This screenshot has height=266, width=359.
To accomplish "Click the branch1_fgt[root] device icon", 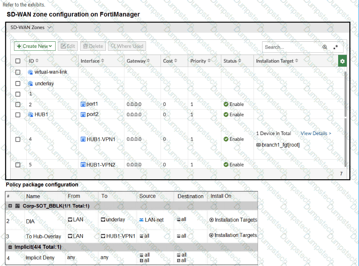I will point(258,145).
